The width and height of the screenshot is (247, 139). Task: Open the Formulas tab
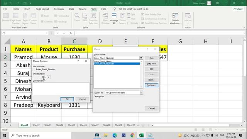coord(59,9)
